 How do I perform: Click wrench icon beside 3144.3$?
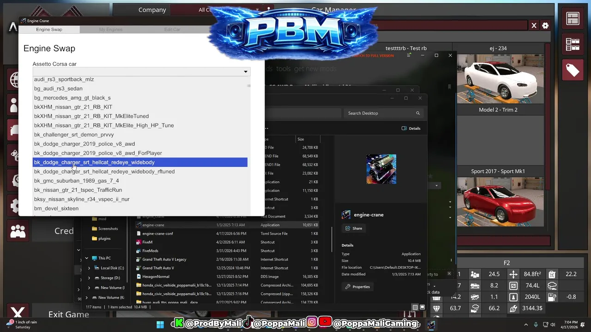513,308
